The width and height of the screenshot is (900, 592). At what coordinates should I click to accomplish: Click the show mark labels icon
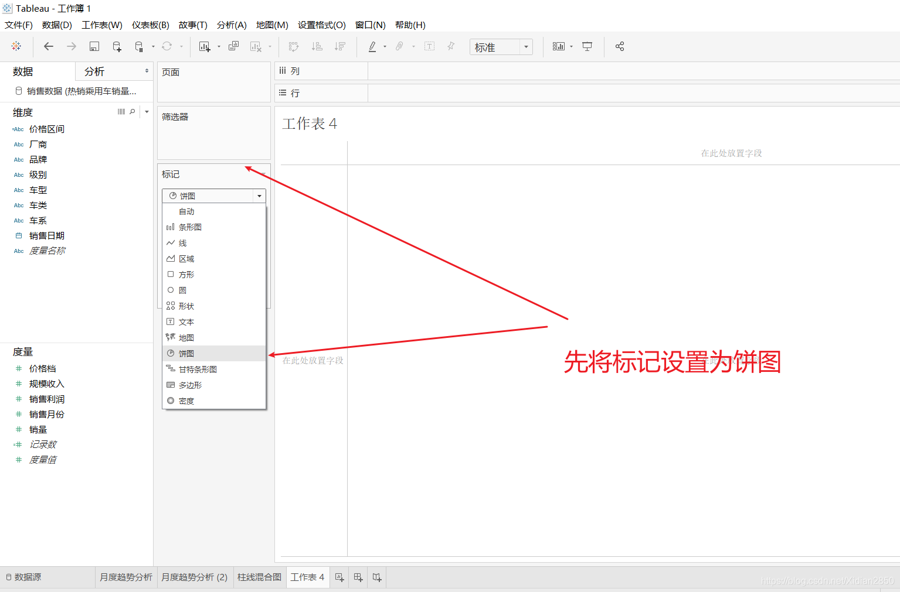[430, 46]
